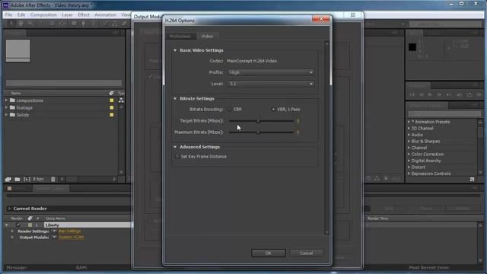Switch to the Video tab
This screenshot has height=274, width=487.
pos(207,37)
